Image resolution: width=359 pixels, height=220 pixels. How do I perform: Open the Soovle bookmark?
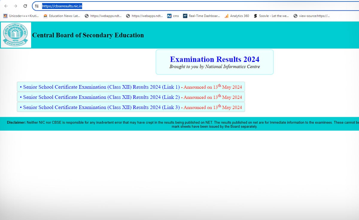pyautogui.click(x=271, y=16)
